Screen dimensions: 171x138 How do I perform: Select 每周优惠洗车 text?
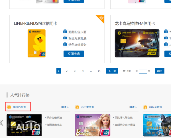(x=54, y=125)
